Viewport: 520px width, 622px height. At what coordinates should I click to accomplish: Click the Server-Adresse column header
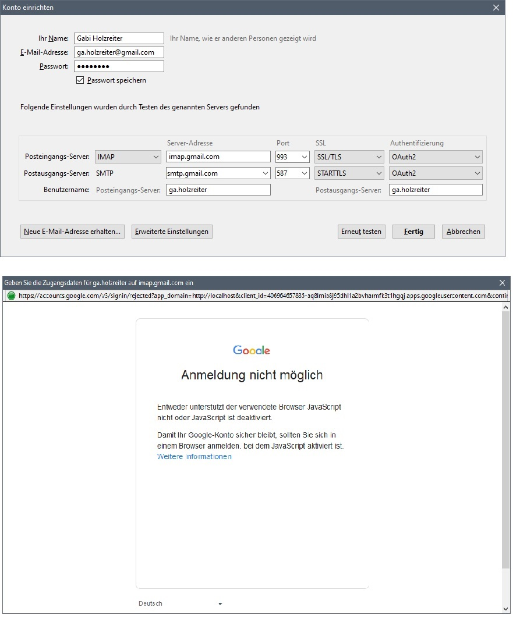[x=190, y=143]
